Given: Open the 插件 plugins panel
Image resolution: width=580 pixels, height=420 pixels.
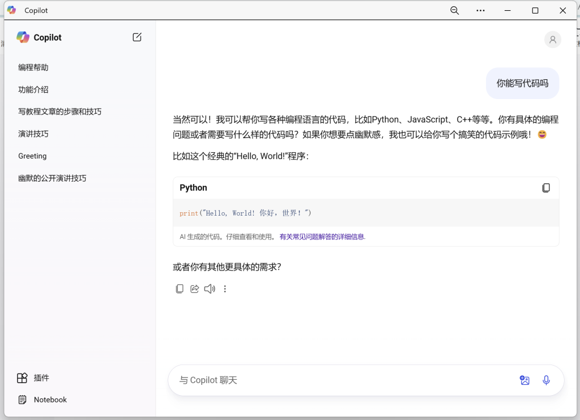Looking at the screenshot, I should click(34, 378).
